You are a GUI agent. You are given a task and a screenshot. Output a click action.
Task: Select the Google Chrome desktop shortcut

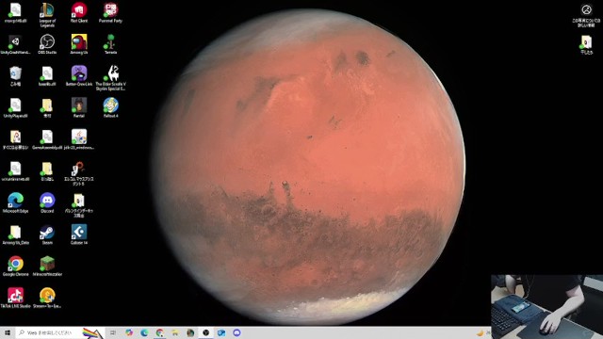[x=15, y=266]
